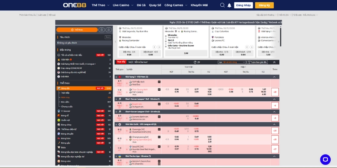Select the Trực tiếp sub-item under Bóng đá

point(65,93)
